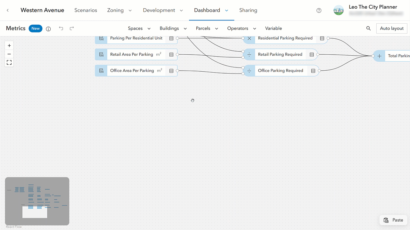Open the info icon next to Metrics

pyautogui.click(x=48, y=29)
